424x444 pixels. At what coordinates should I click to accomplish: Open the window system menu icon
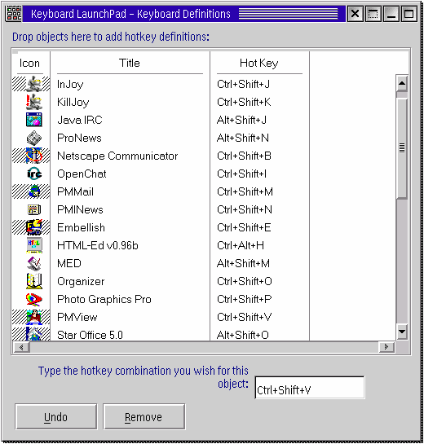pyautogui.click(x=13, y=14)
